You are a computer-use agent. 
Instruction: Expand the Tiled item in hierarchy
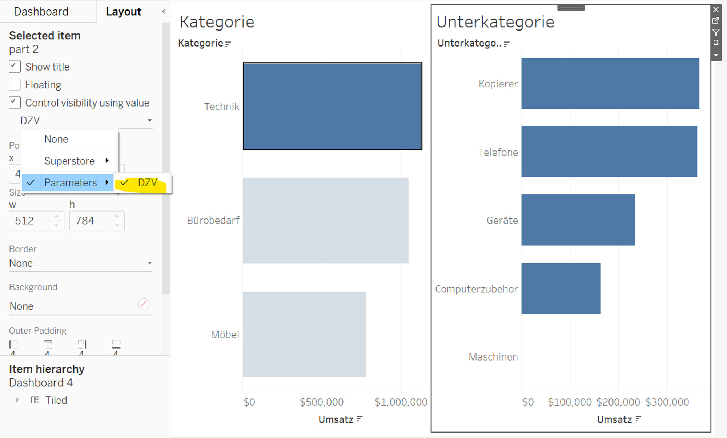click(17, 400)
